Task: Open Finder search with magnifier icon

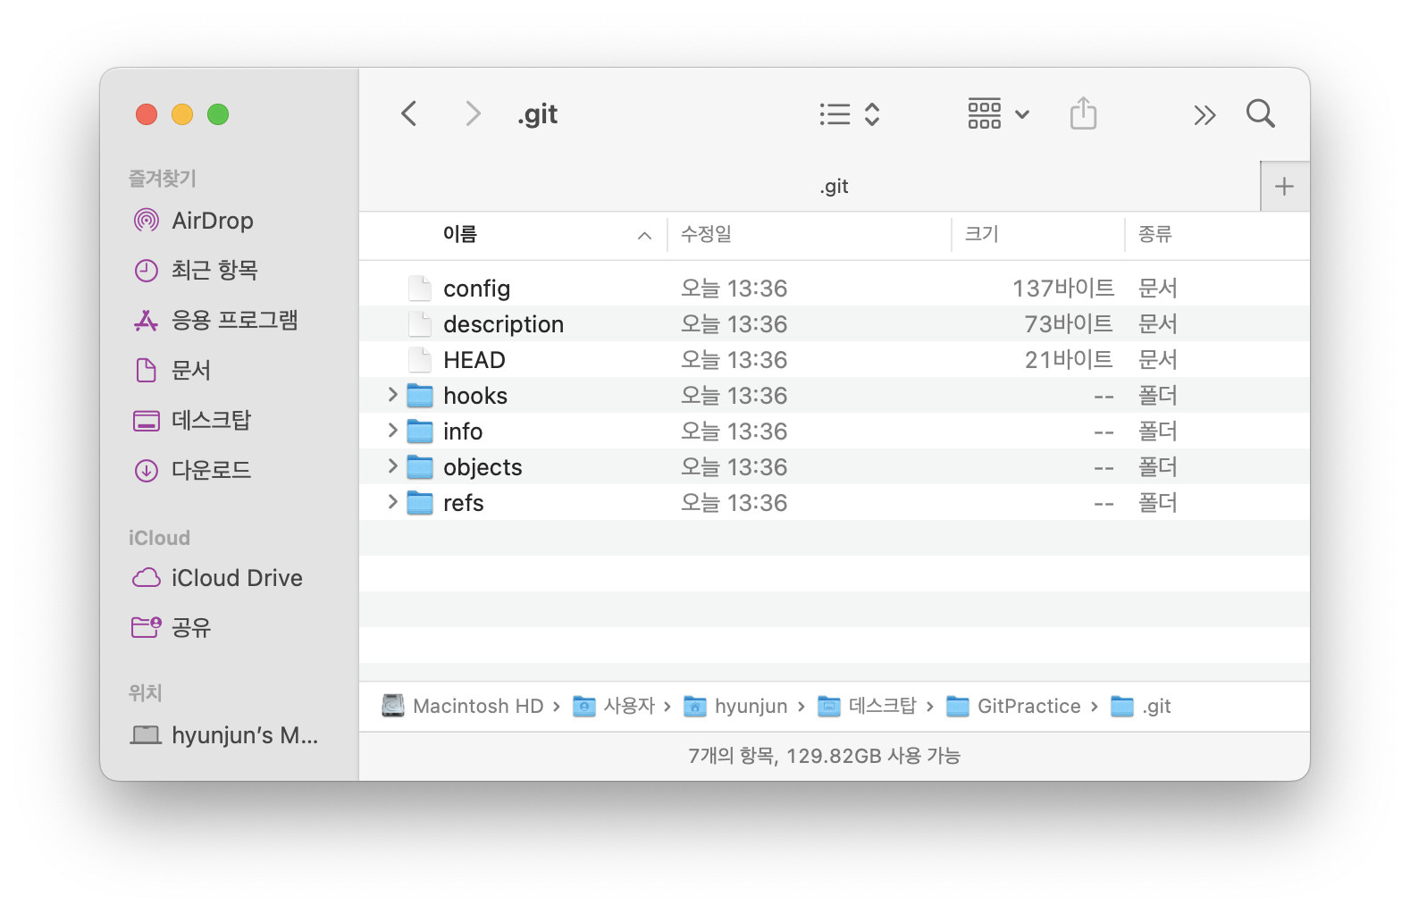Action: click(1260, 113)
